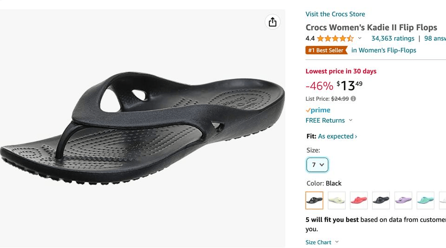Click the #1 Best Seller badge

326,50
